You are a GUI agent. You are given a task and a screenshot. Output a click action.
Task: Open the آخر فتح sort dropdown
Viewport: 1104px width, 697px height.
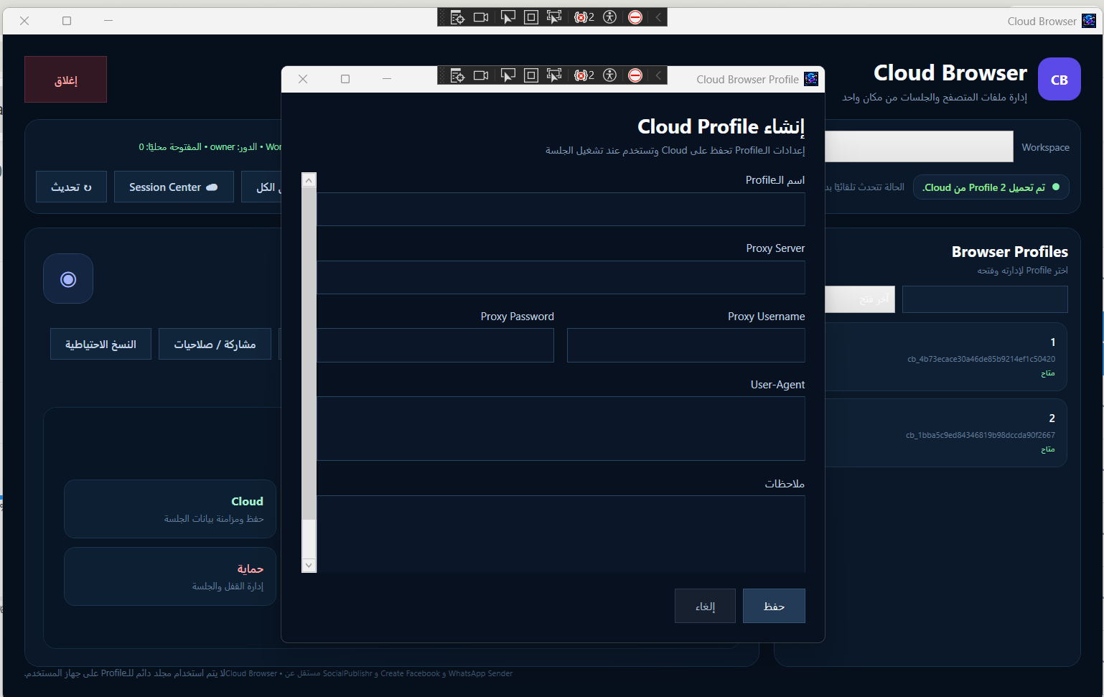pyautogui.click(x=860, y=299)
